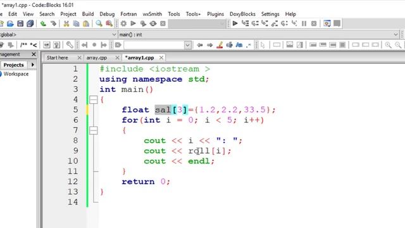This screenshot has height=228, width=405.
Task: Pause the debugger
Action: click(x=304, y=23)
